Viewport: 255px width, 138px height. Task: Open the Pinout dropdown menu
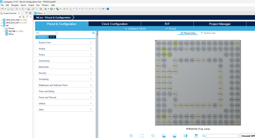coord(171,29)
